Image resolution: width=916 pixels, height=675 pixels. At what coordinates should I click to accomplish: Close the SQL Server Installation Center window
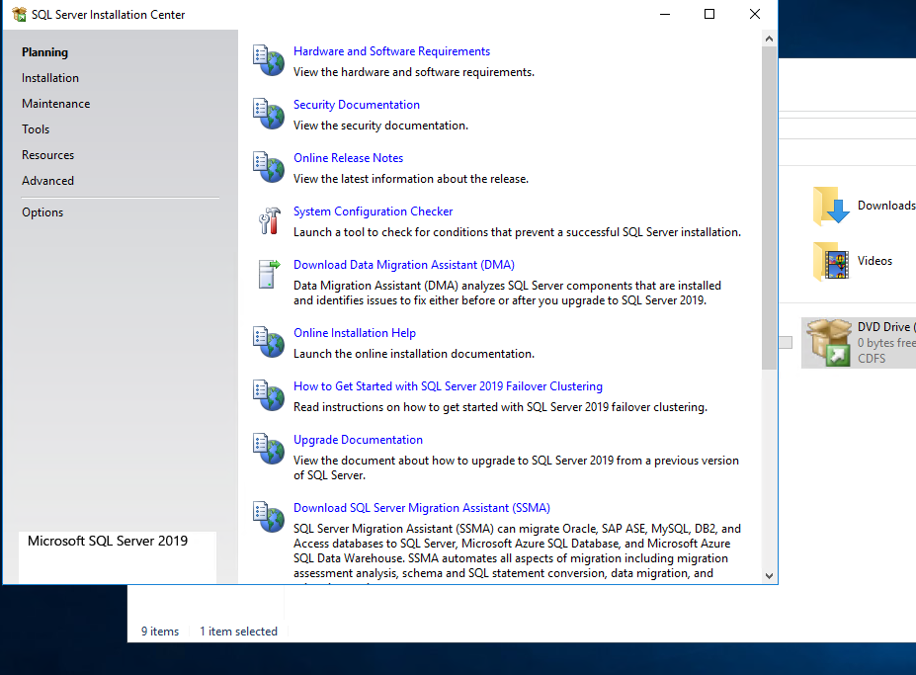pos(755,14)
